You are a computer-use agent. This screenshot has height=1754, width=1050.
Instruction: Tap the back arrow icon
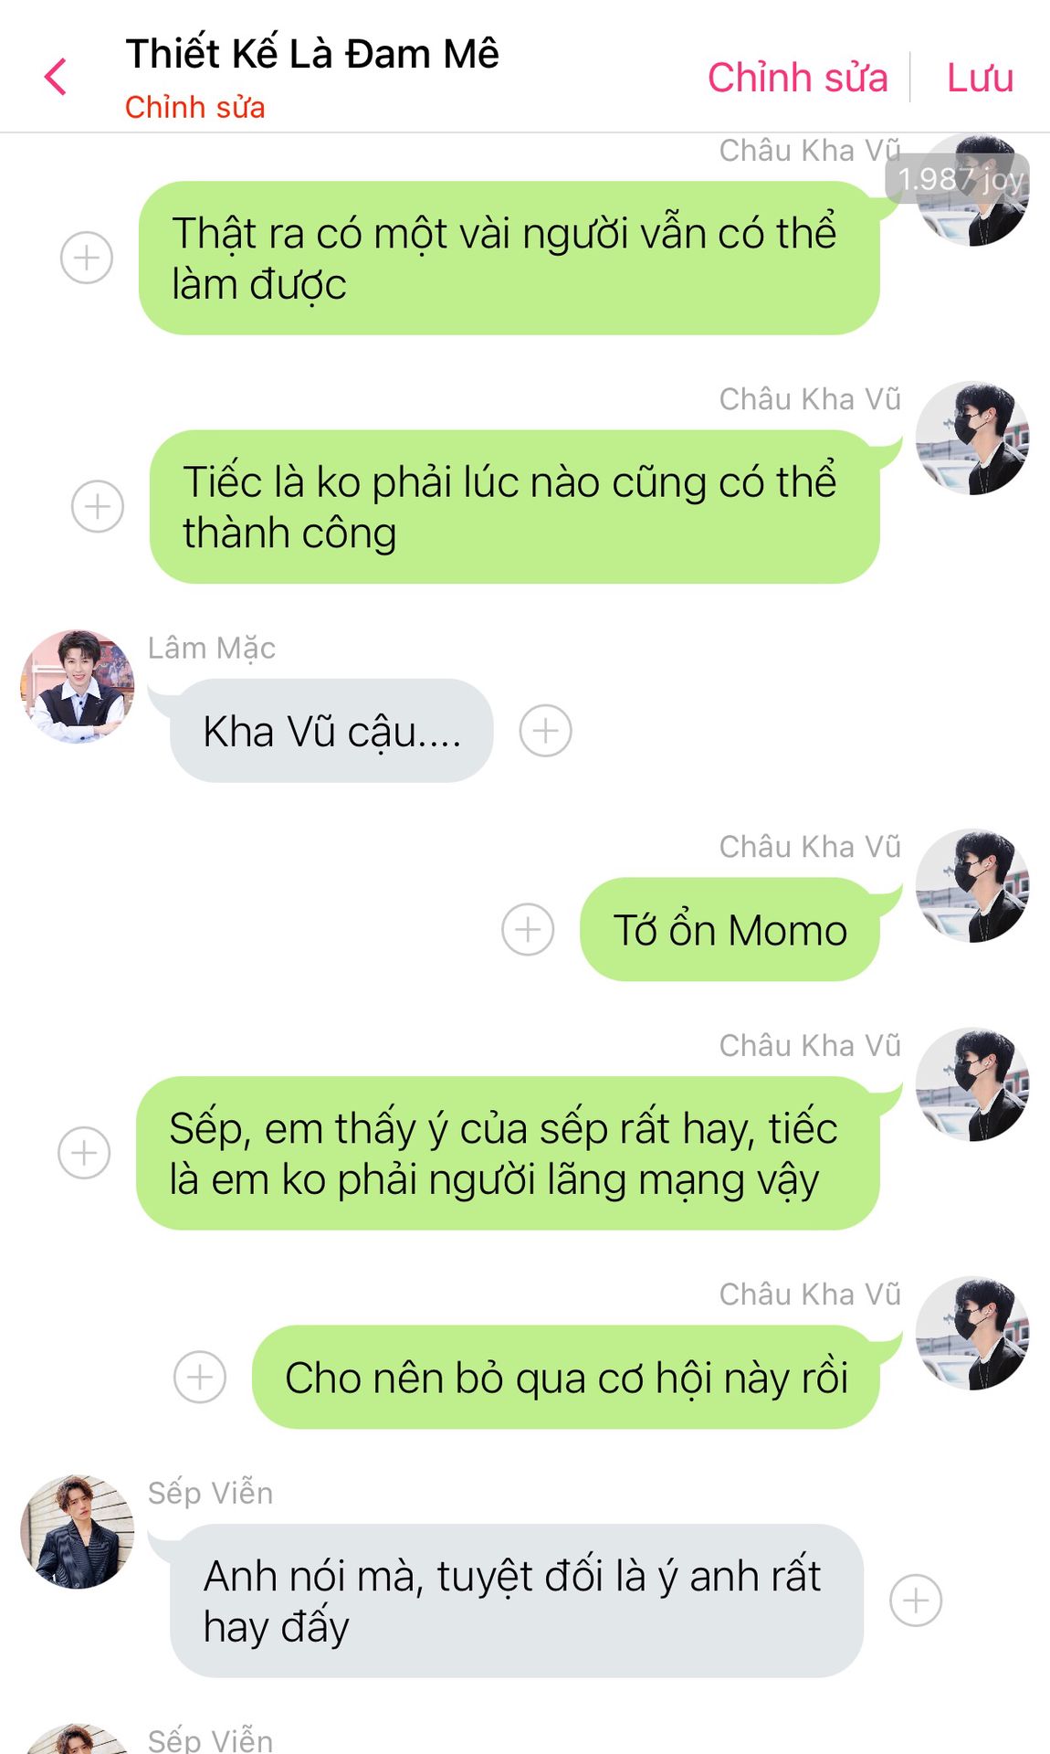[56, 77]
